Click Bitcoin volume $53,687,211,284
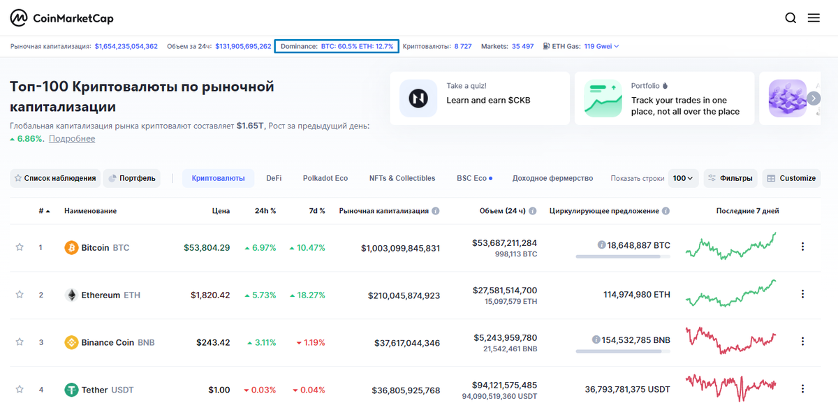This screenshot has height=410, width=838. pos(505,242)
